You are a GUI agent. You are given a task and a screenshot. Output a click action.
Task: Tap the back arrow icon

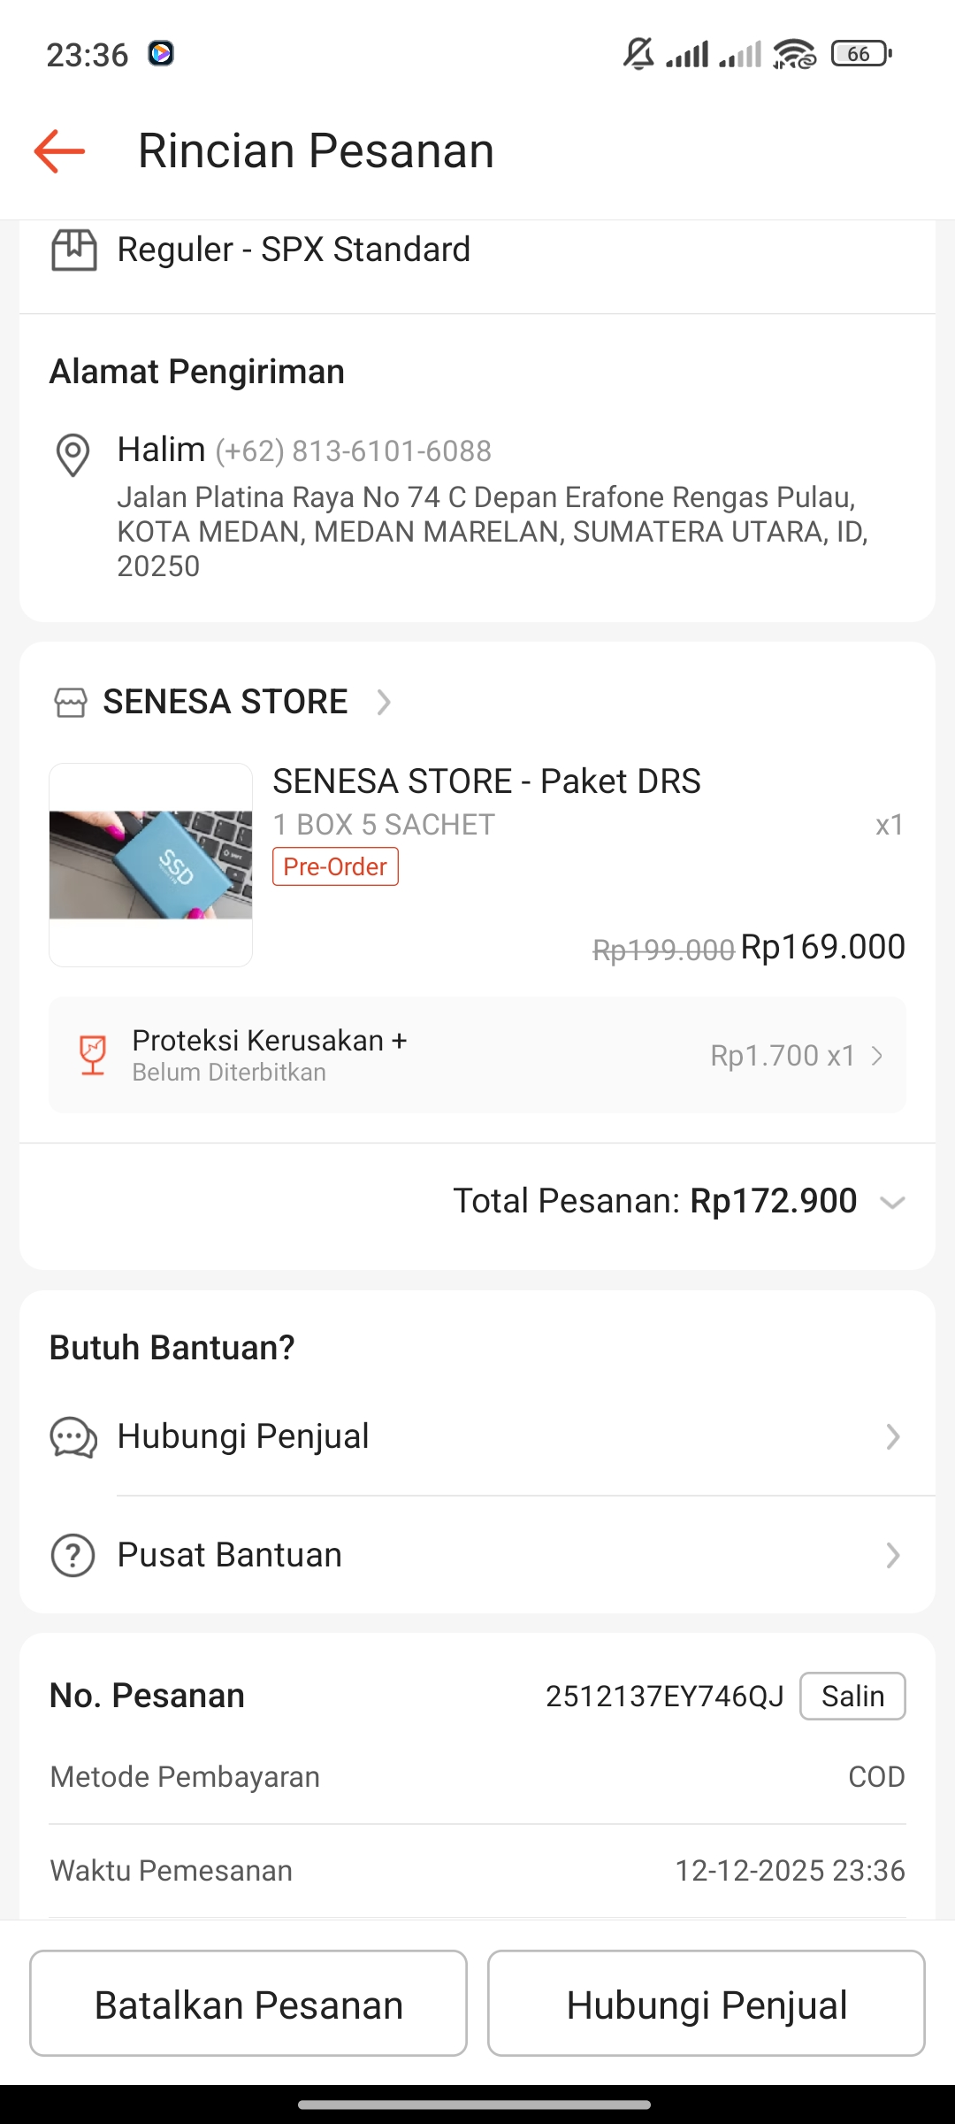[x=59, y=151]
